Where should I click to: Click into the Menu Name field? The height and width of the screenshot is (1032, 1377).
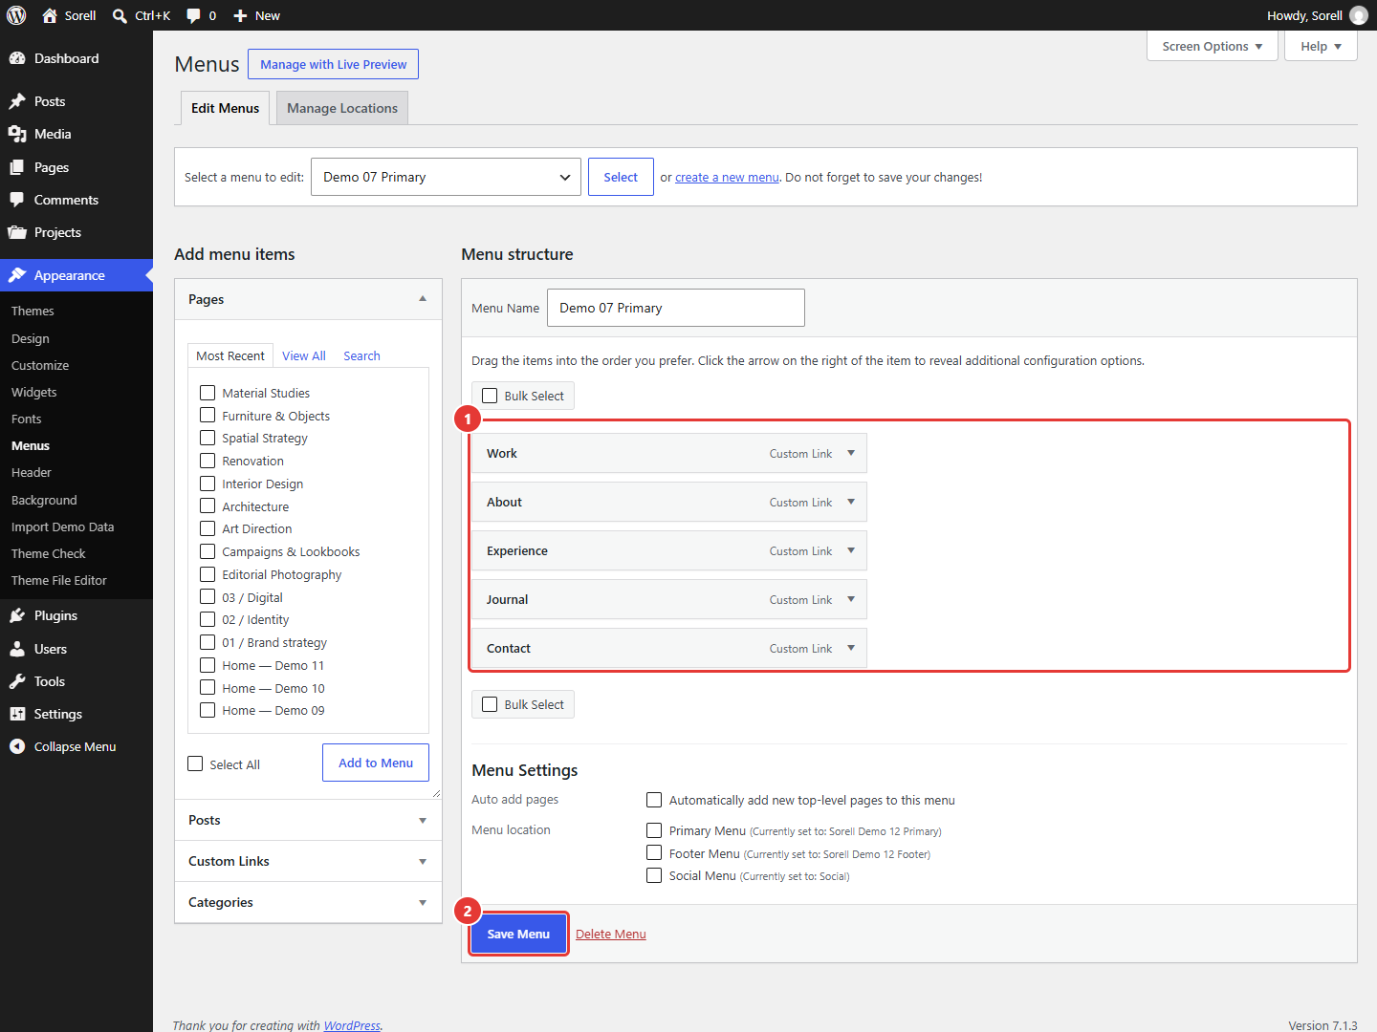pos(676,308)
